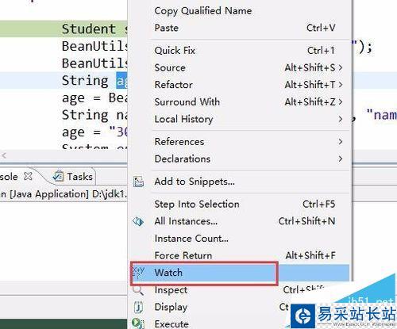Expand the Declarations submenu arrow
Image resolution: width=397 pixels, height=329 pixels.
pyautogui.click(x=341, y=159)
